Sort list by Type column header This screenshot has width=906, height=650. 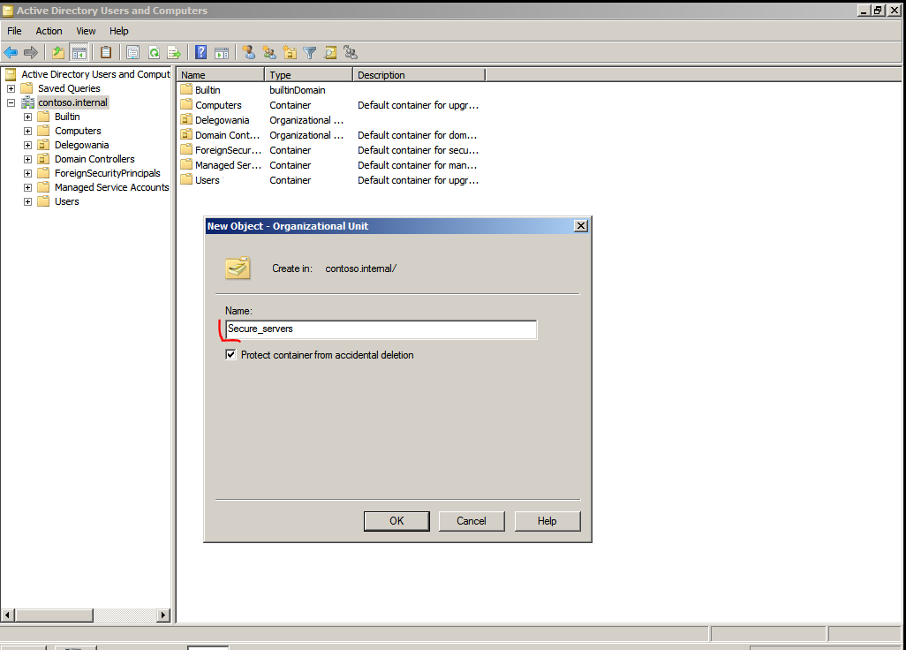pos(309,75)
